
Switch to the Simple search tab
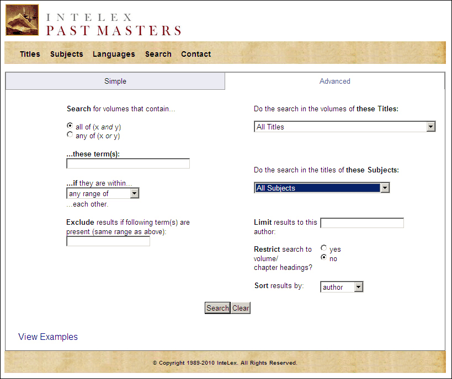click(x=115, y=81)
